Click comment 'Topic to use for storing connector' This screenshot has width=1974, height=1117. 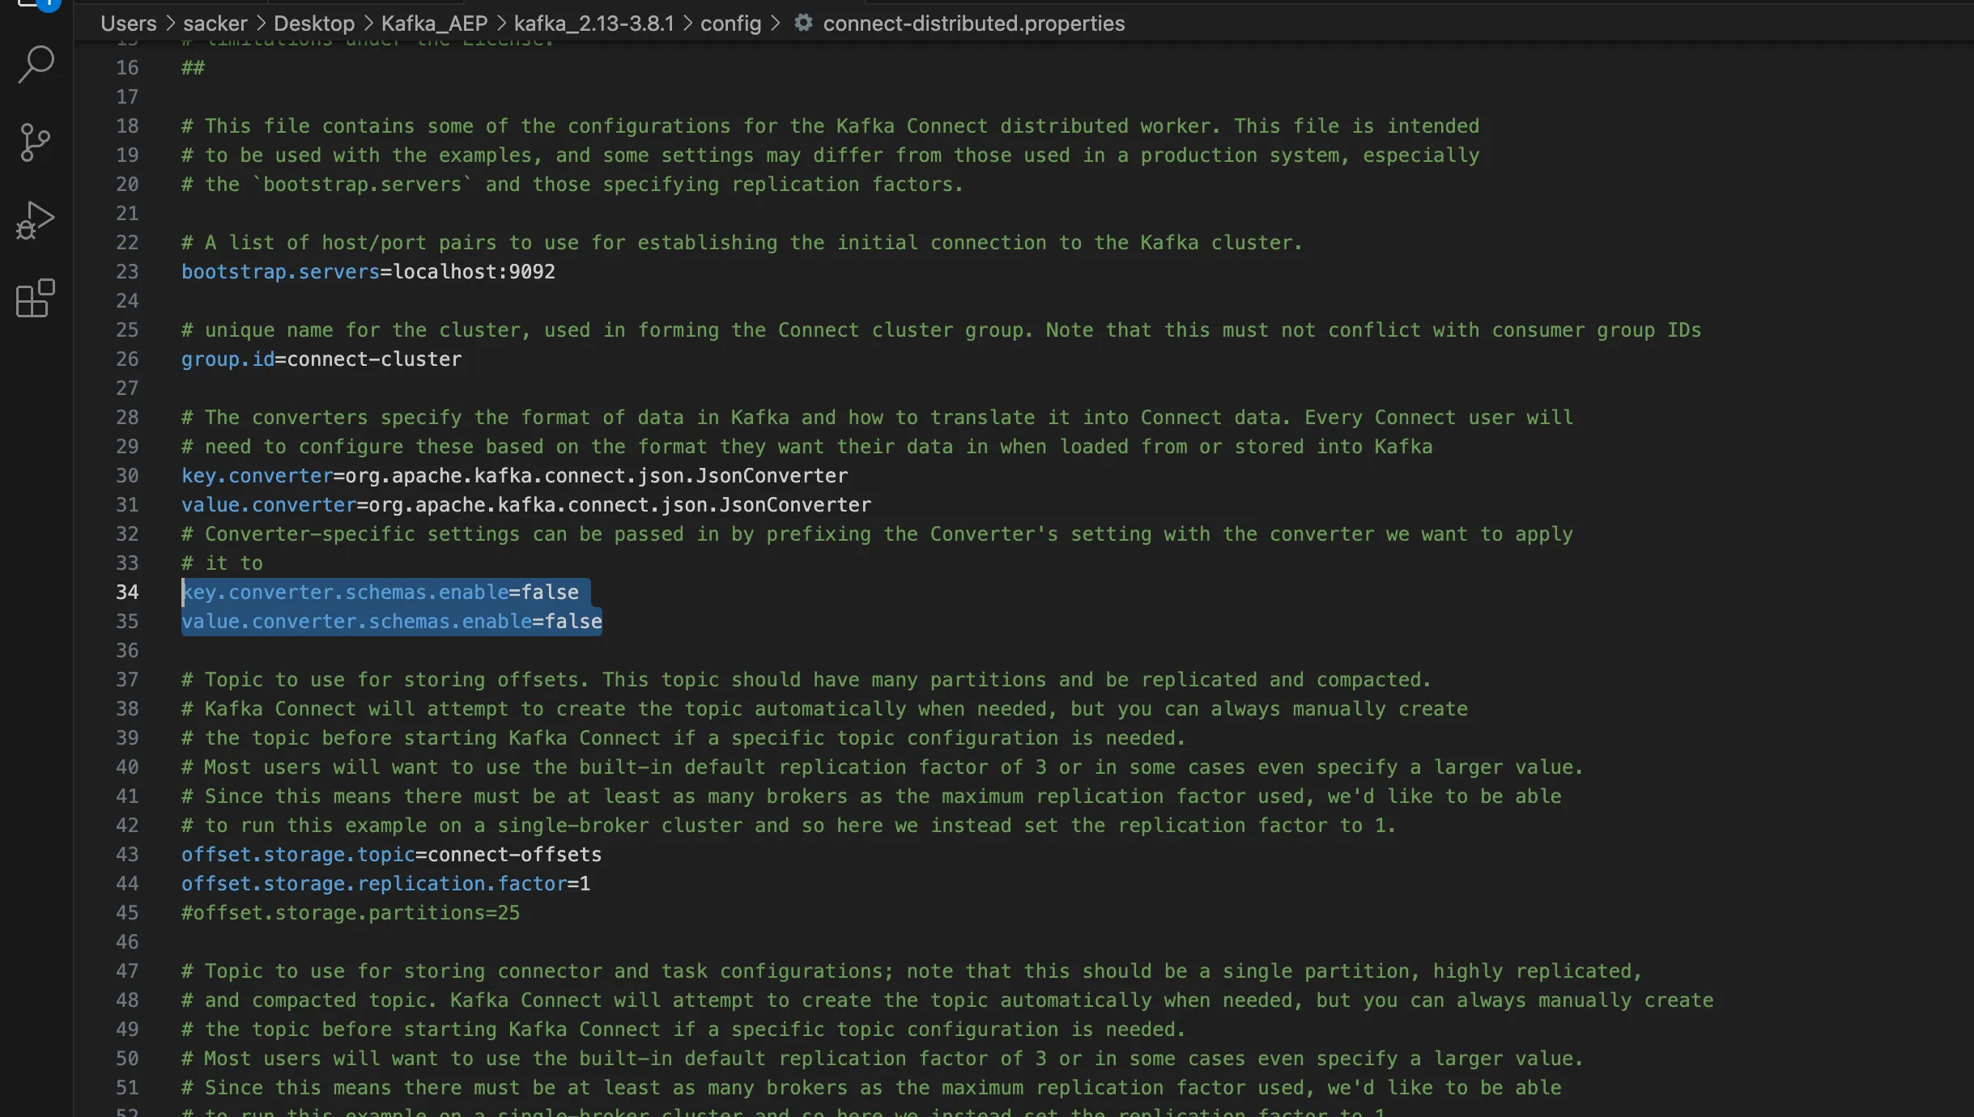point(912,971)
